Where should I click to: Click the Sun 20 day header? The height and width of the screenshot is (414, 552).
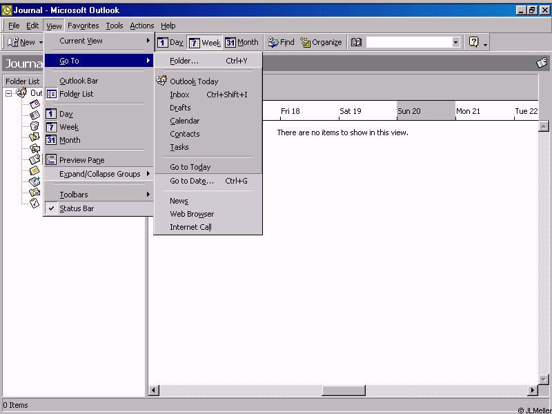point(425,111)
